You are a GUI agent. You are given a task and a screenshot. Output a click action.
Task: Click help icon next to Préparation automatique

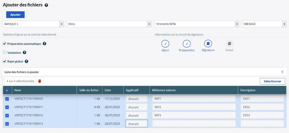(44, 44)
